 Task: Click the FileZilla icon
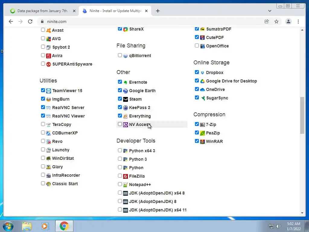[x=126, y=176]
